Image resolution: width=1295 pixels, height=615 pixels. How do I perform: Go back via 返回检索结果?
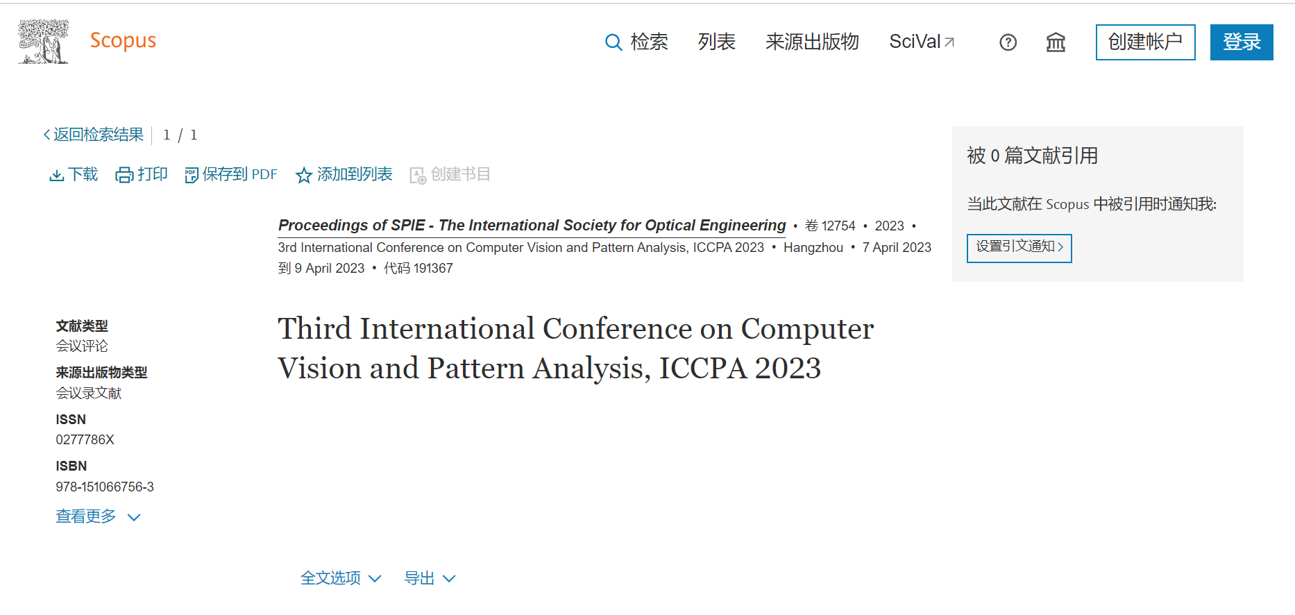(94, 135)
